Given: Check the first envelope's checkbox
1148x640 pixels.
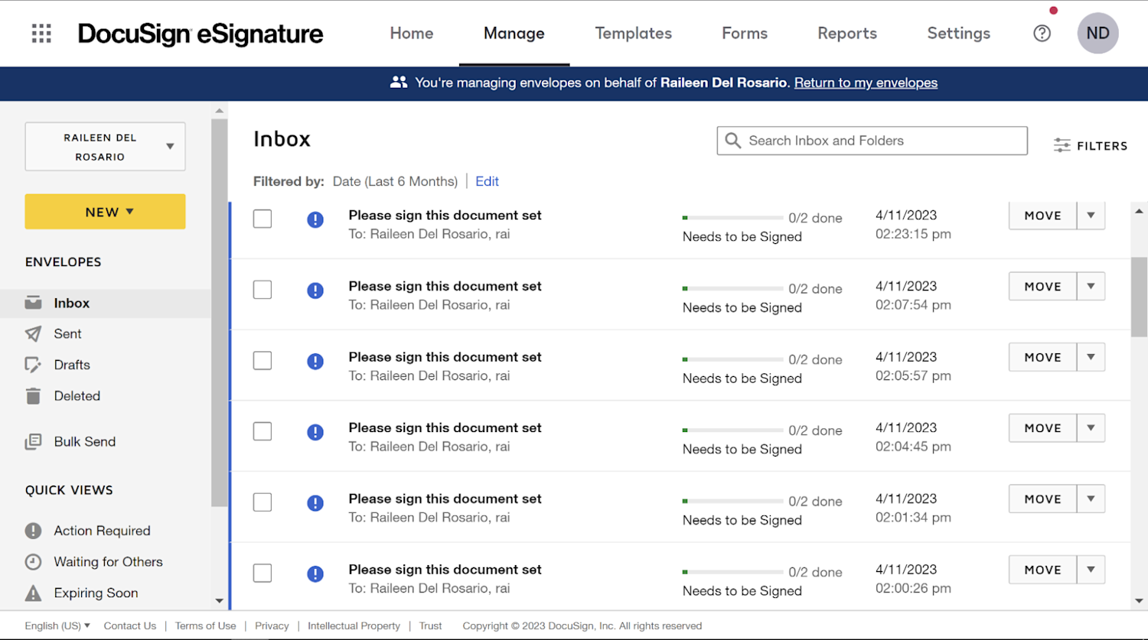Looking at the screenshot, I should click(x=262, y=218).
